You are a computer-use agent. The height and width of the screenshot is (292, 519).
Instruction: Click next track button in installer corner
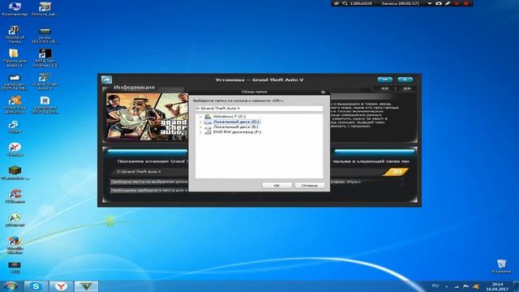pos(407,88)
